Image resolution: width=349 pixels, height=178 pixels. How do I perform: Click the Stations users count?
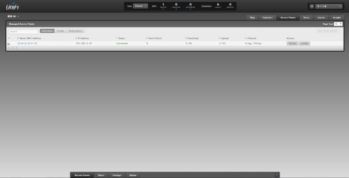218,5
